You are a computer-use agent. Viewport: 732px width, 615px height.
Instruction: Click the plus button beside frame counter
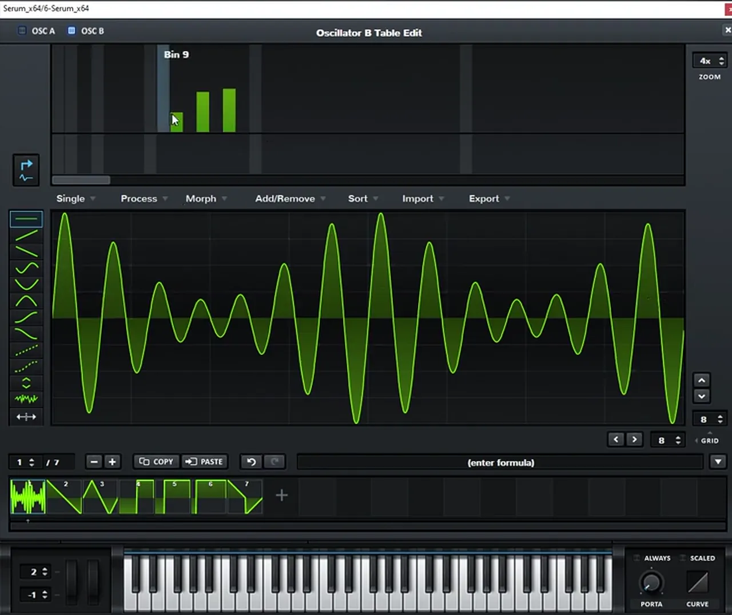coord(113,462)
